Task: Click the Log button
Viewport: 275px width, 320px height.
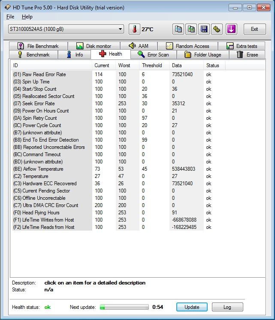Action: click(227, 307)
